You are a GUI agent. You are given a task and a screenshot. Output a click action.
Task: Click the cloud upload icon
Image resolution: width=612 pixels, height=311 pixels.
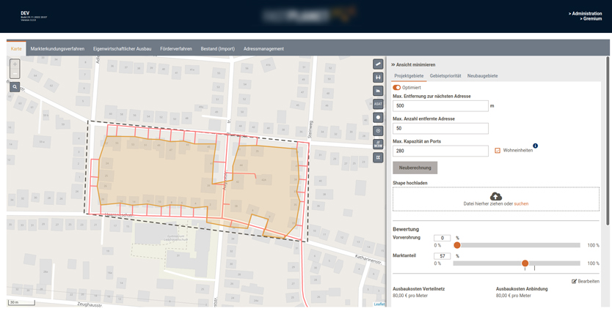click(496, 196)
